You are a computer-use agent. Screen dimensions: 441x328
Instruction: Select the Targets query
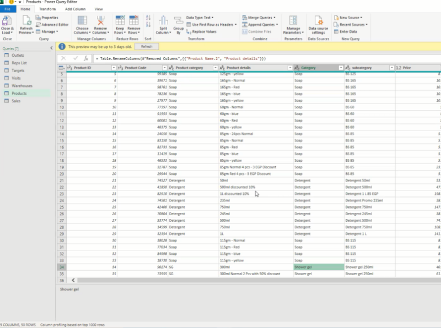18,70
